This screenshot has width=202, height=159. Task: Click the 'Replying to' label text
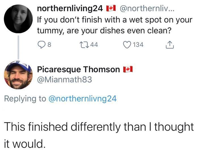(25, 99)
